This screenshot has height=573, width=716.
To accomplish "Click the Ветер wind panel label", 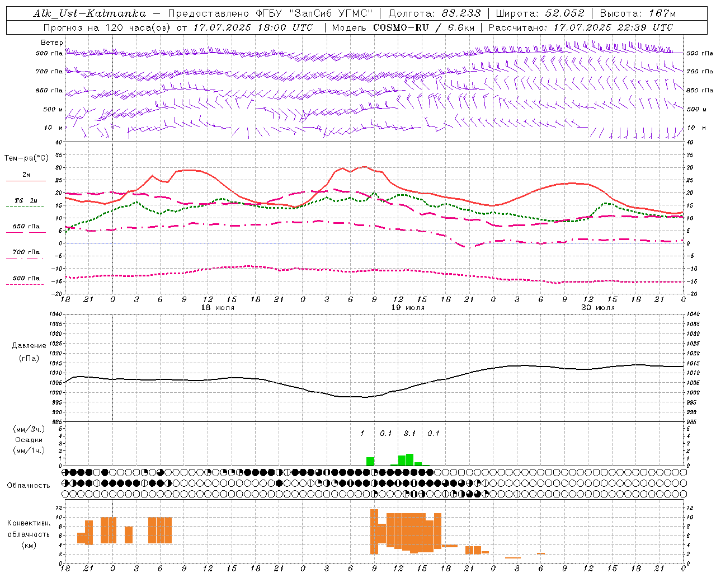I will [52, 43].
